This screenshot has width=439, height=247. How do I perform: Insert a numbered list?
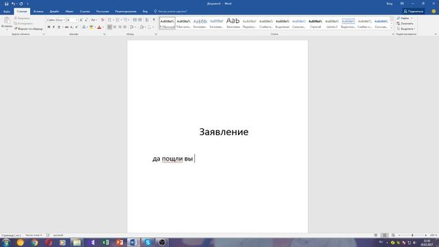coord(117,20)
